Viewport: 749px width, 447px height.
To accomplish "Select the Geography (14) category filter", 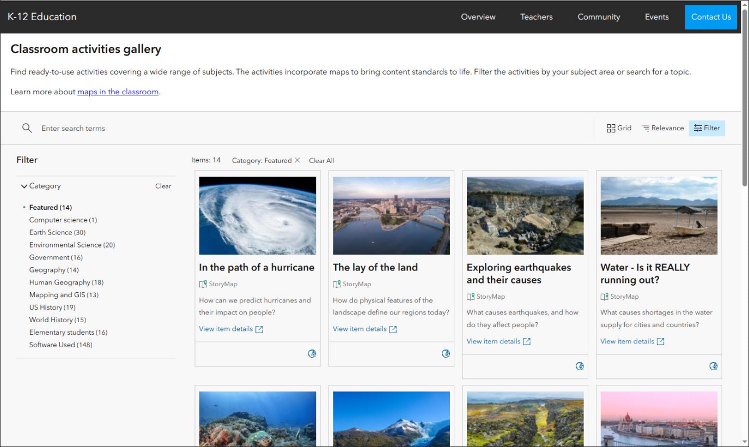I will [53, 270].
